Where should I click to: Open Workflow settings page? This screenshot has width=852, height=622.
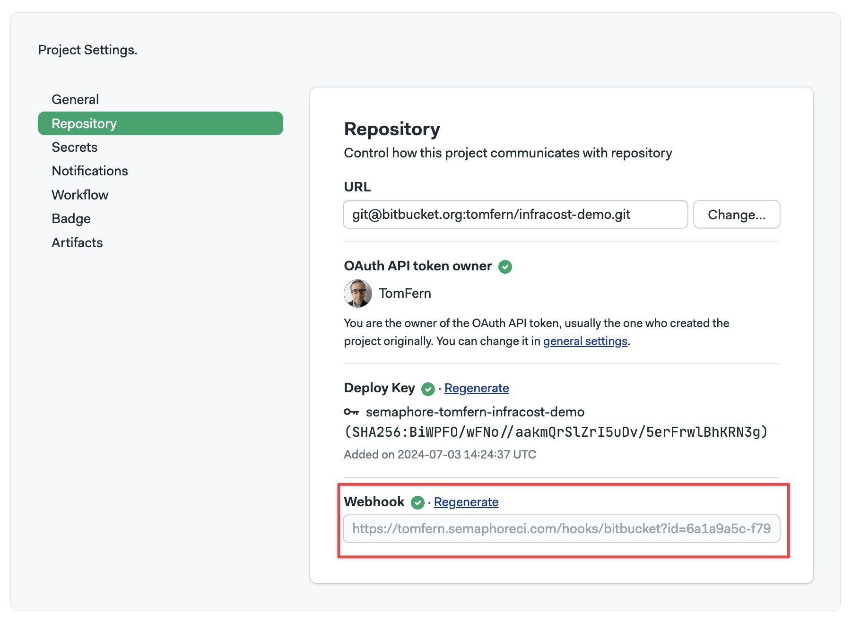[80, 195]
